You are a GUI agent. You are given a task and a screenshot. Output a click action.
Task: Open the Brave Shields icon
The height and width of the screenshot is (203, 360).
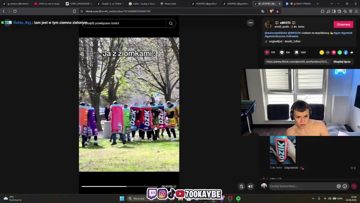click(271, 11)
